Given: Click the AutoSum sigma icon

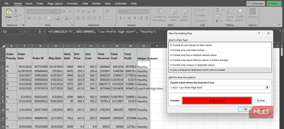Looking at the screenshot, I should (x=218, y=10).
